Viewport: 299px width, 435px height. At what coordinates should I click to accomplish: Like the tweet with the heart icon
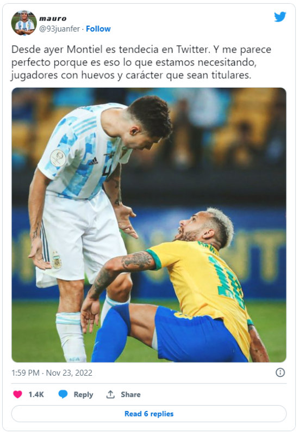(x=18, y=394)
